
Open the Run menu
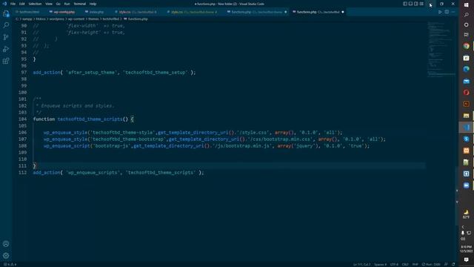[67, 4]
